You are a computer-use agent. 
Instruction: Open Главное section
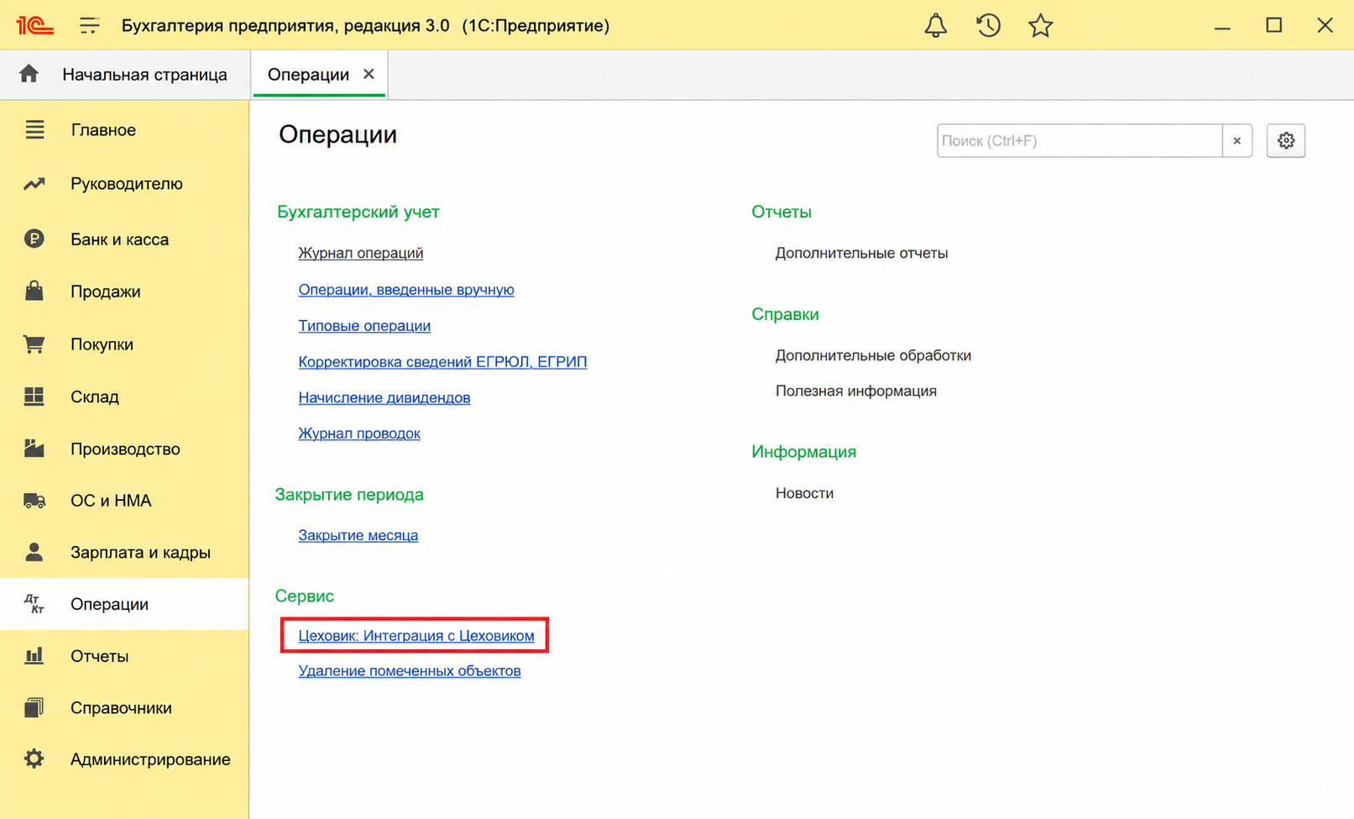(103, 130)
